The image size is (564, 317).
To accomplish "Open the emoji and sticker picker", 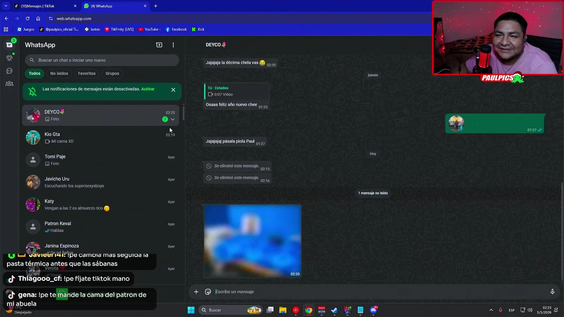I will pos(208,291).
